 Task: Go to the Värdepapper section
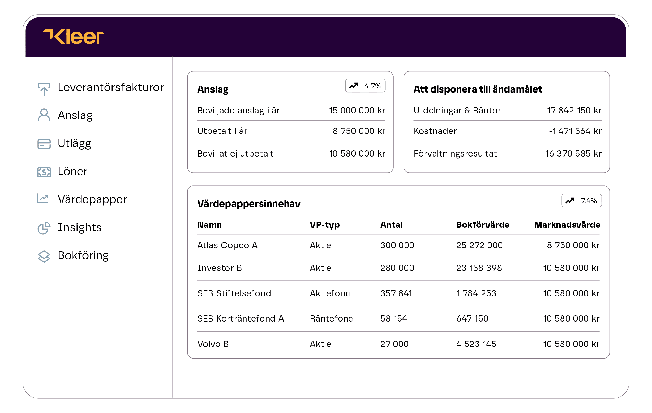point(92,199)
